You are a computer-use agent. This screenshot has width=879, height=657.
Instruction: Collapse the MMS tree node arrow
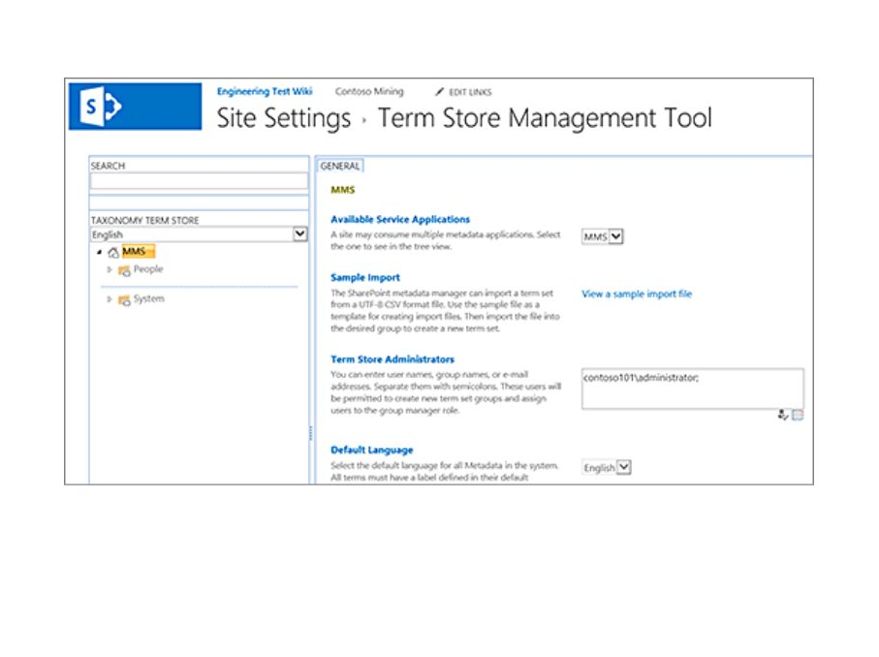(99, 253)
